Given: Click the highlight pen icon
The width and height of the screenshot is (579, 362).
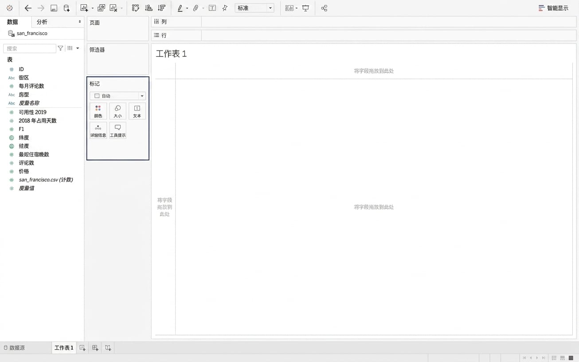Looking at the screenshot, I should pyautogui.click(x=180, y=8).
